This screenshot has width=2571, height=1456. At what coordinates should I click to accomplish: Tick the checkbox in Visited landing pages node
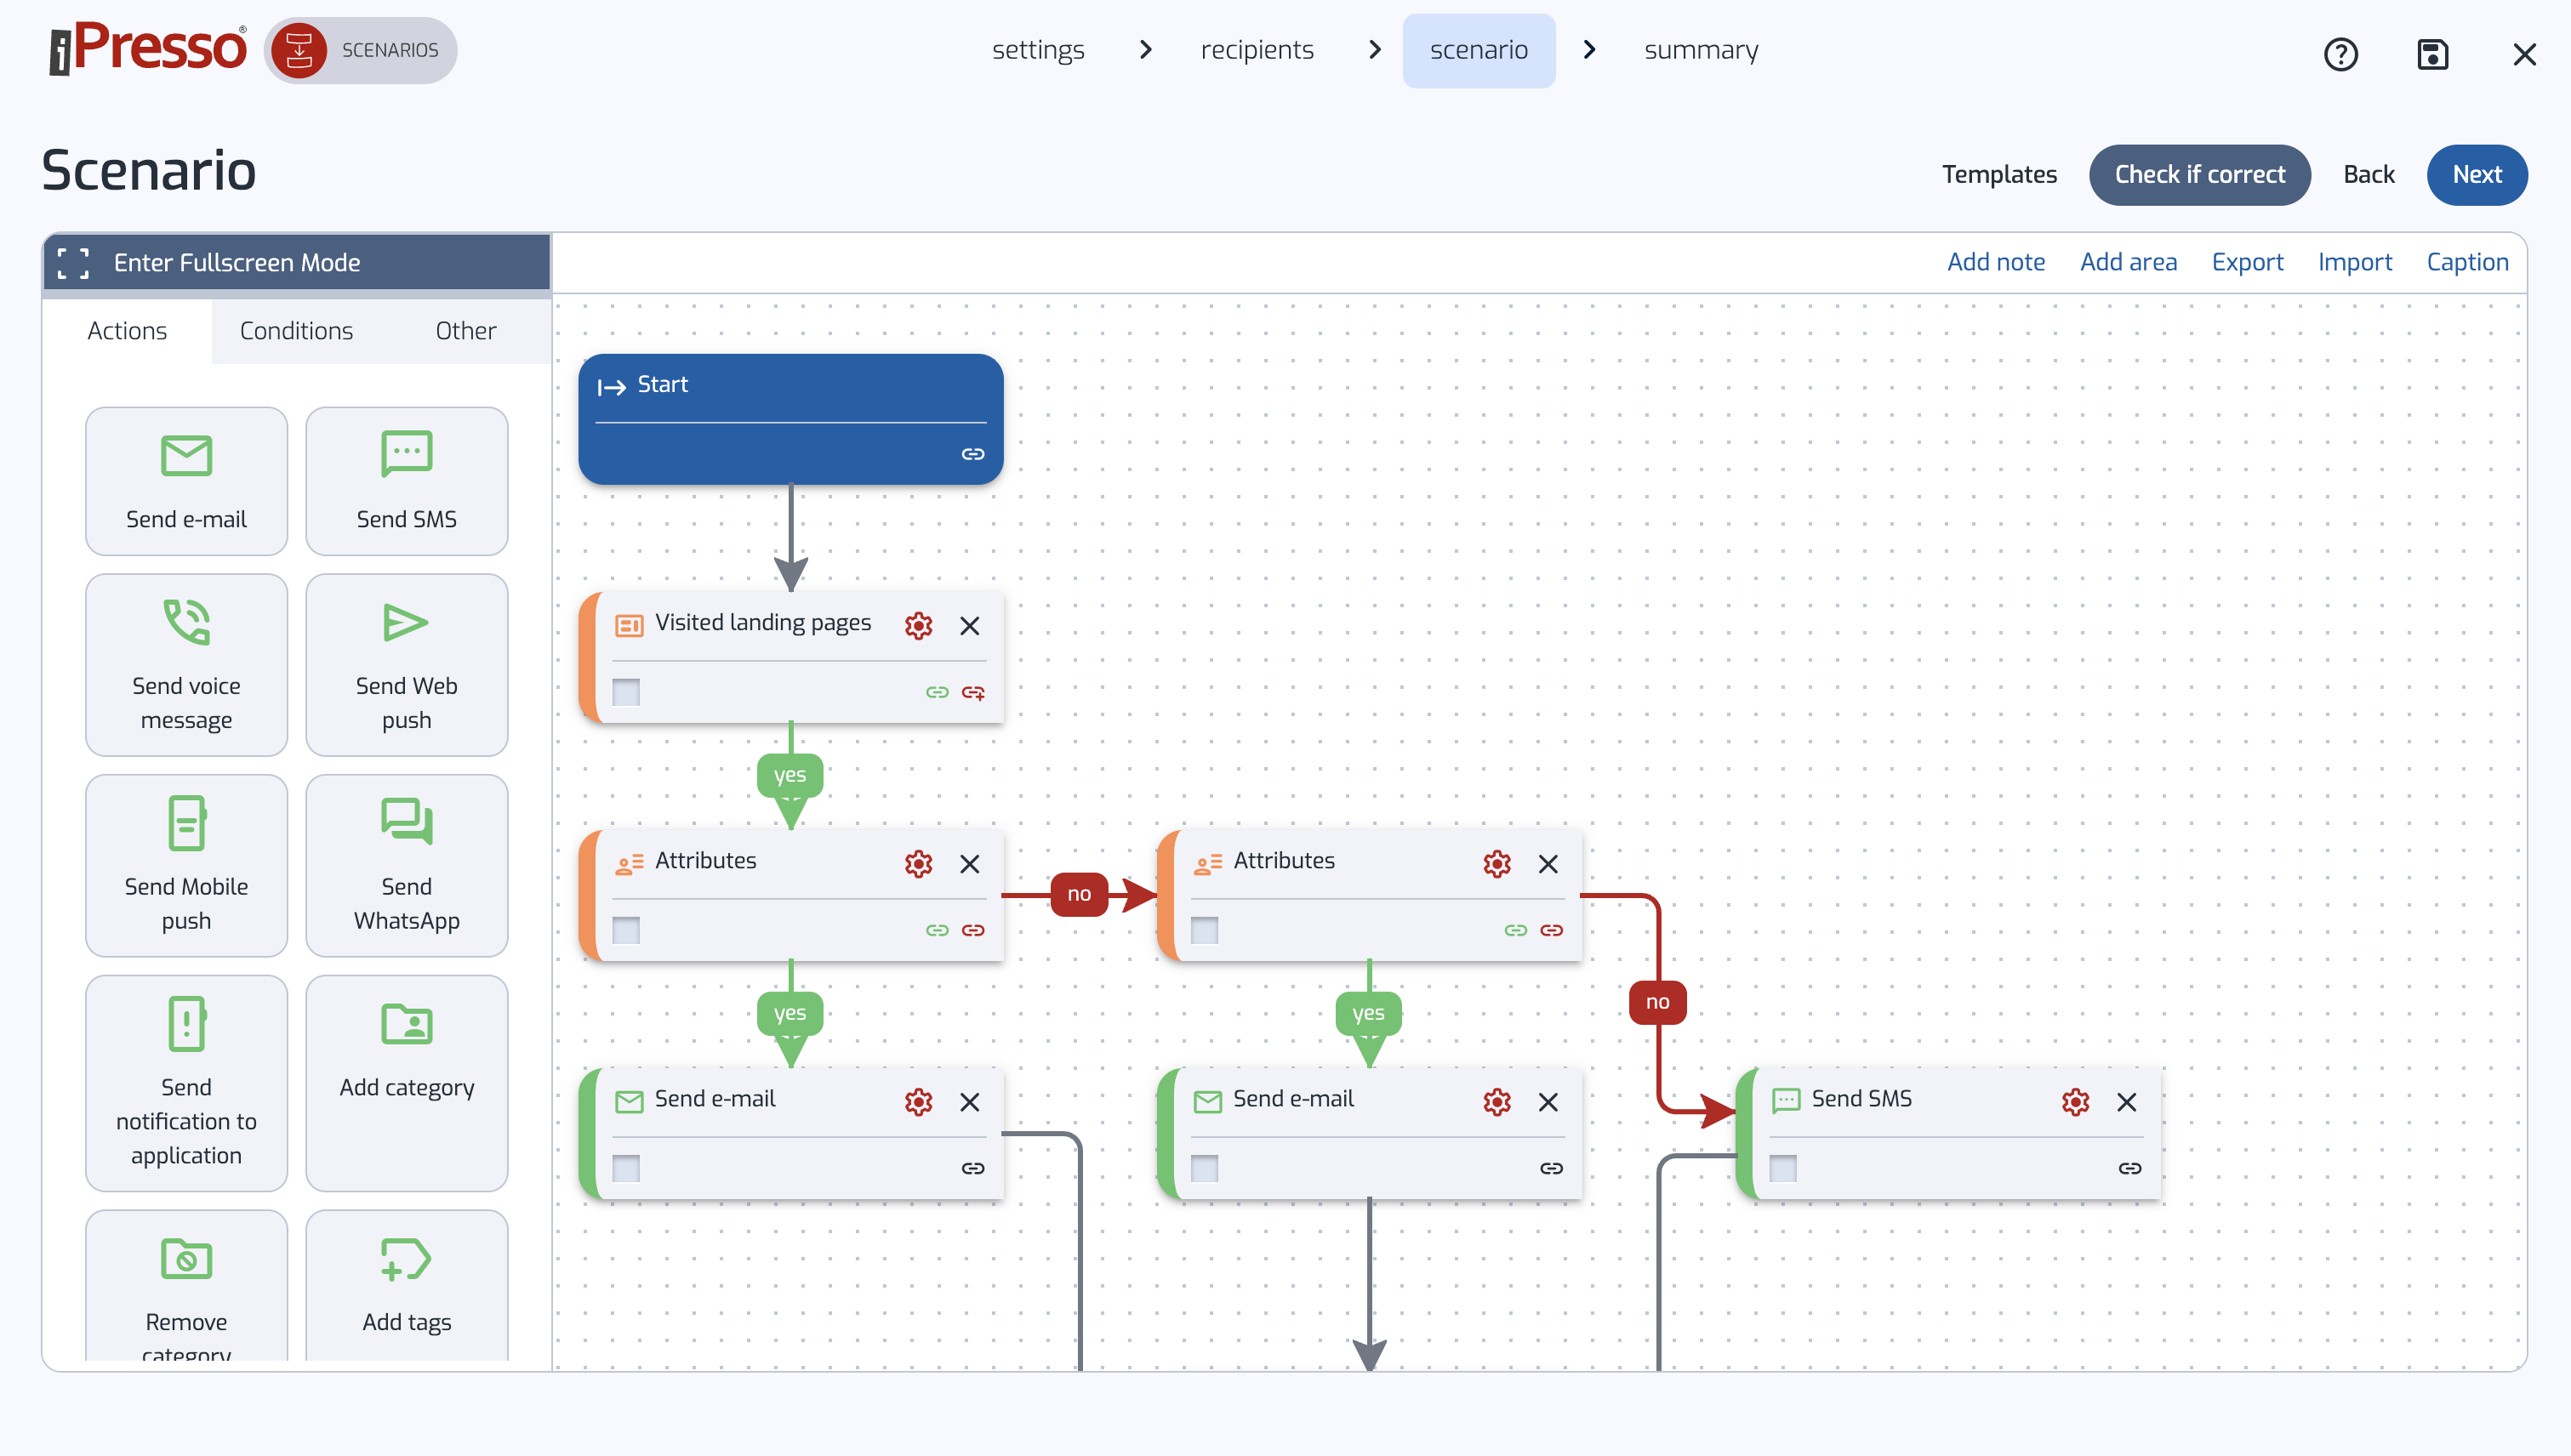pos(626,691)
